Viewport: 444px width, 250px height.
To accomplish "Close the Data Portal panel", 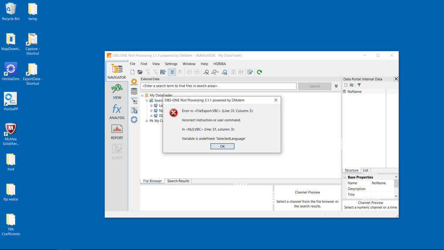I will 396,79.
